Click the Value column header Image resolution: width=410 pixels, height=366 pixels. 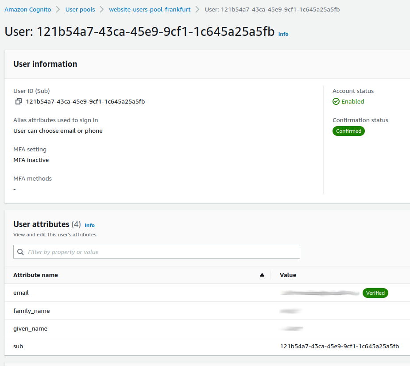pyautogui.click(x=288, y=275)
